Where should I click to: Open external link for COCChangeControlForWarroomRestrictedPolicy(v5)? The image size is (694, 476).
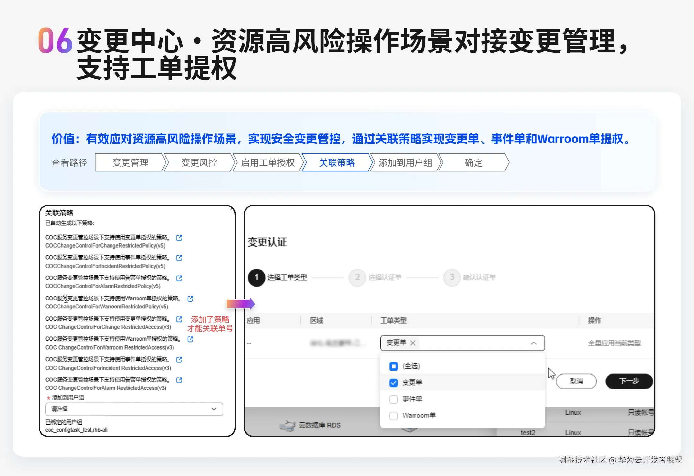pos(190,299)
